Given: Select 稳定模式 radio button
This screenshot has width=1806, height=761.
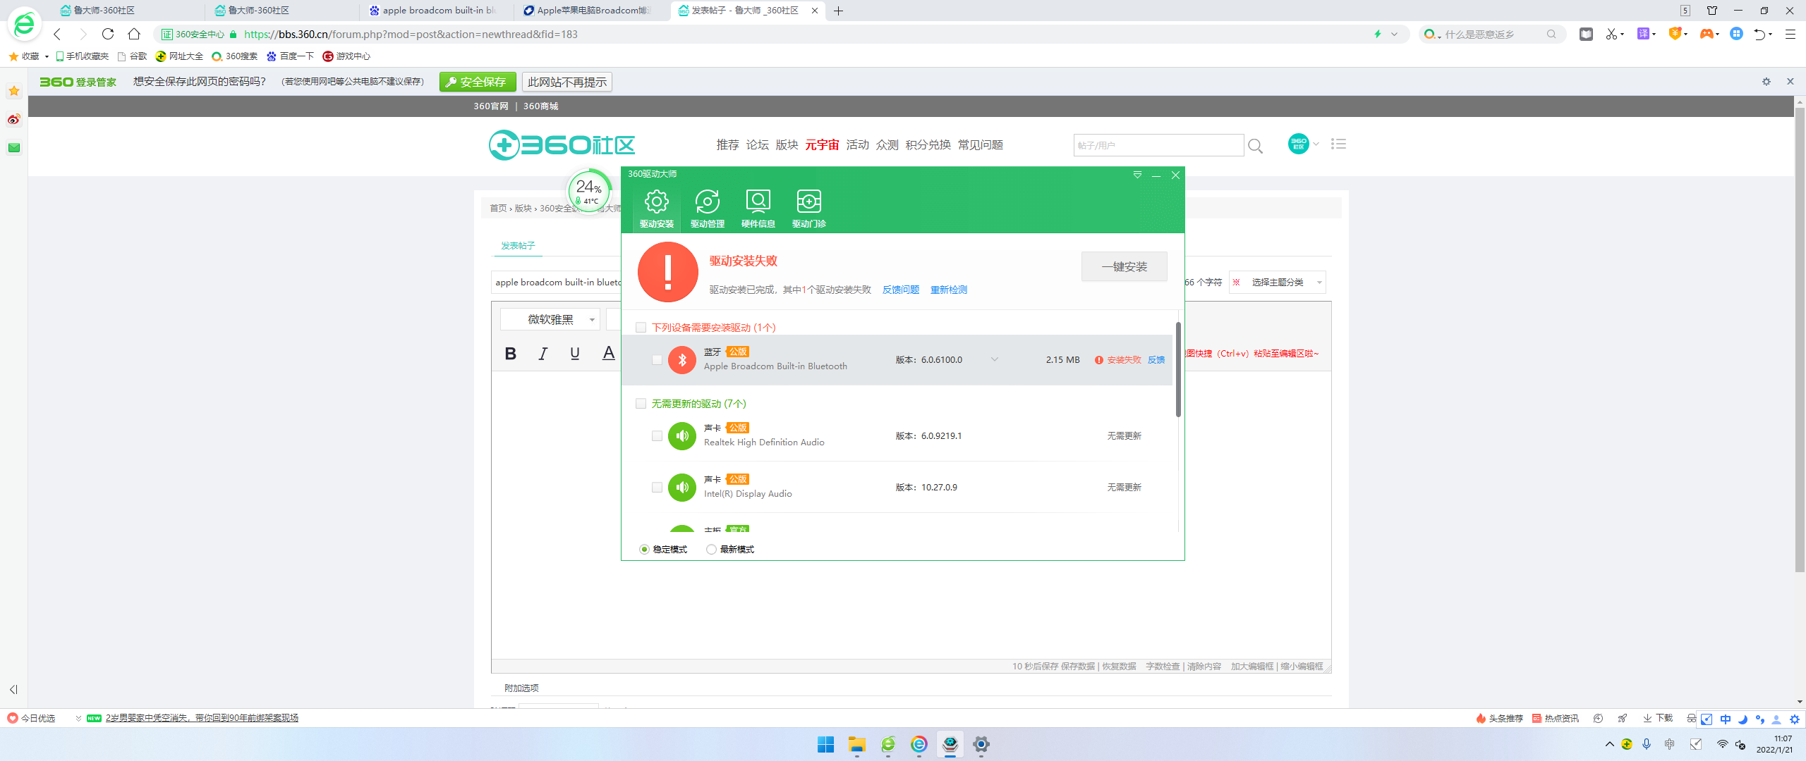Looking at the screenshot, I should click(644, 550).
